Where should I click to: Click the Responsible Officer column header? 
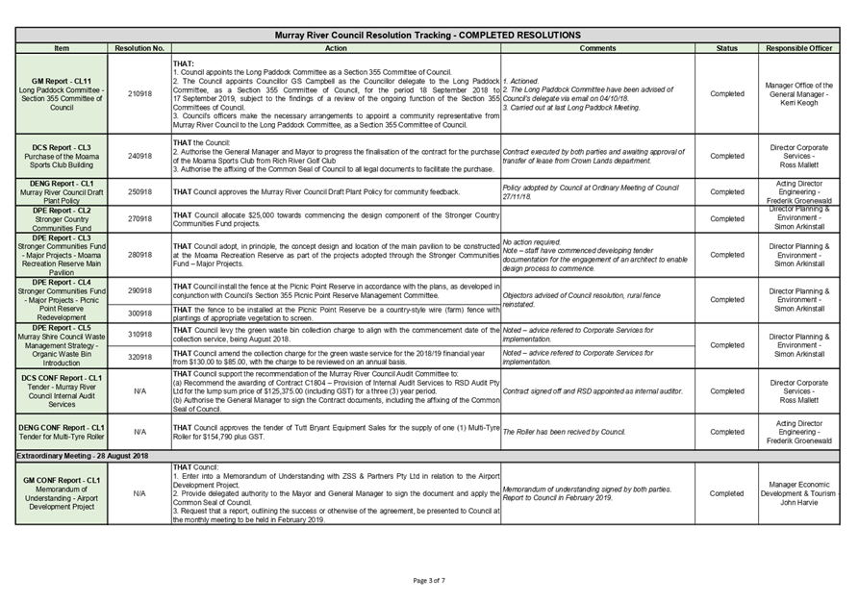point(799,48)
